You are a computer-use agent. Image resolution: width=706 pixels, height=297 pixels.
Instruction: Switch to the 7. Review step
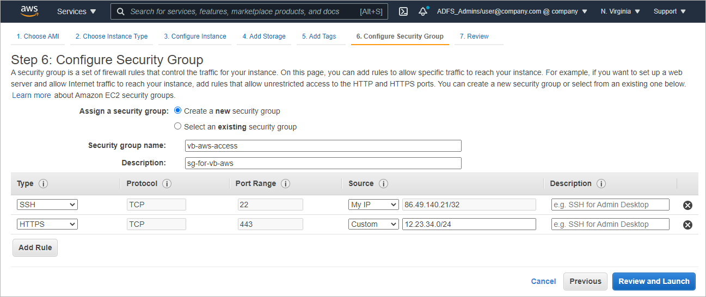474,36
